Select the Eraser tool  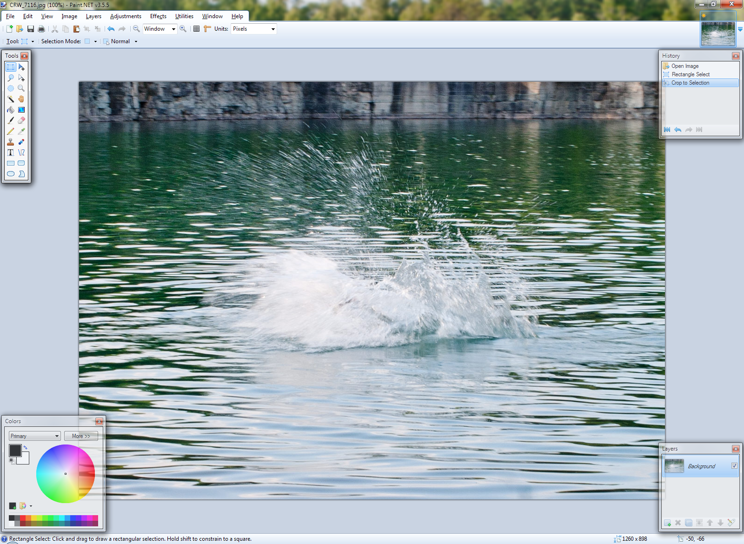tap(21, 120)
